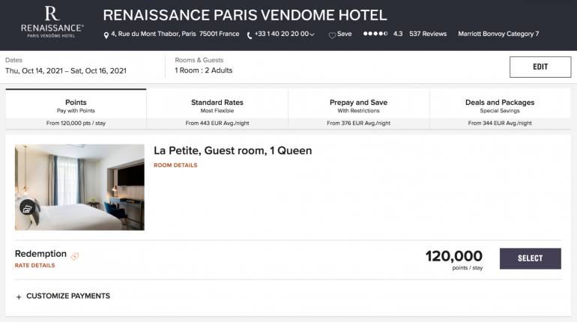The height and width of the screenshot is (322, 577).
Task: Open the Rate Details link
Action: pos(34,265)
